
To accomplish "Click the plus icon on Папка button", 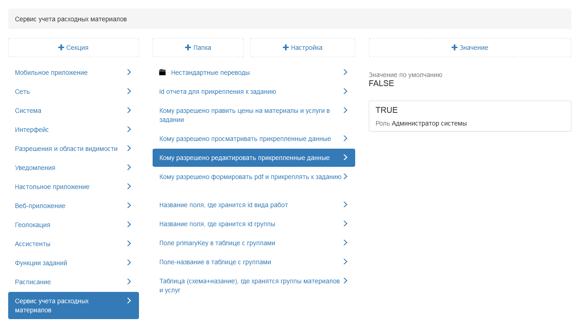I will pyautogui.click(x=188, y=48).
